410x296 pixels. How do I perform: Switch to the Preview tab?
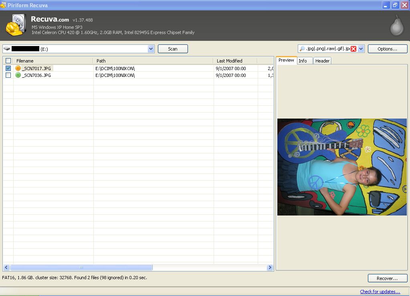point(286,60)
